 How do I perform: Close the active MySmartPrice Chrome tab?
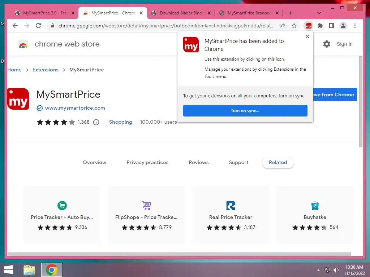tap(141, 13)
